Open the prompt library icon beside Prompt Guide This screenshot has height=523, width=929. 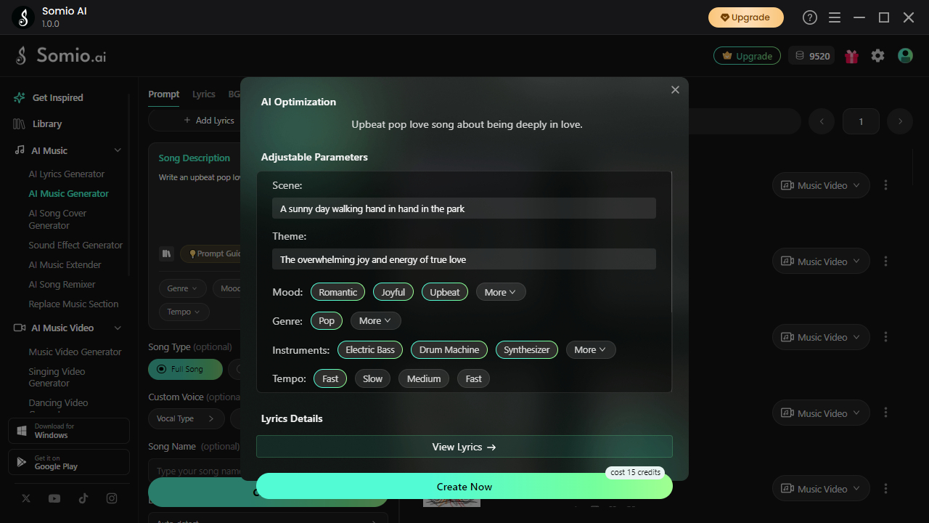click(x=166, y=254)
